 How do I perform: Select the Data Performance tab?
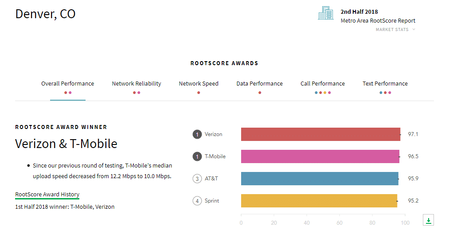click(x=259, y=84)
